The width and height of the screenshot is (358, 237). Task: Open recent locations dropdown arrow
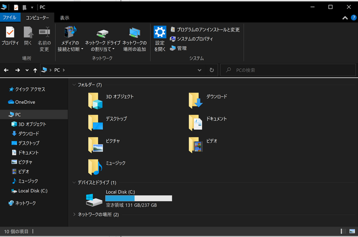[27, 70]
